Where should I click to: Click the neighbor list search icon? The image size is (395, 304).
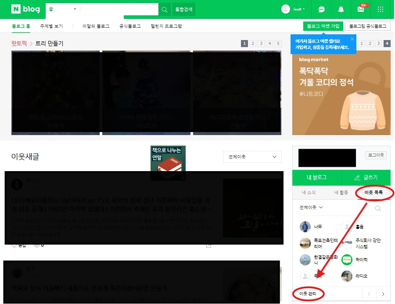[x=378, y=208]
